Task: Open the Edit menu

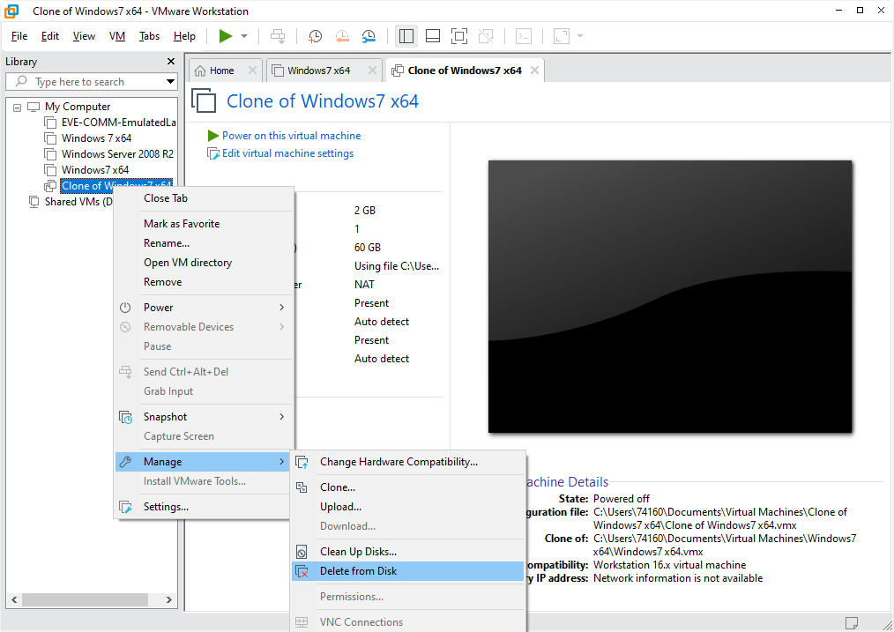Action: pyautogui.click(x=50, y=36)
